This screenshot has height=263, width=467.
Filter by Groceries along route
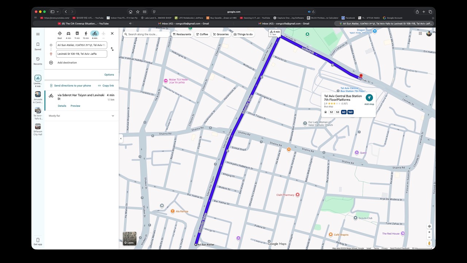[x=221, y=34]
